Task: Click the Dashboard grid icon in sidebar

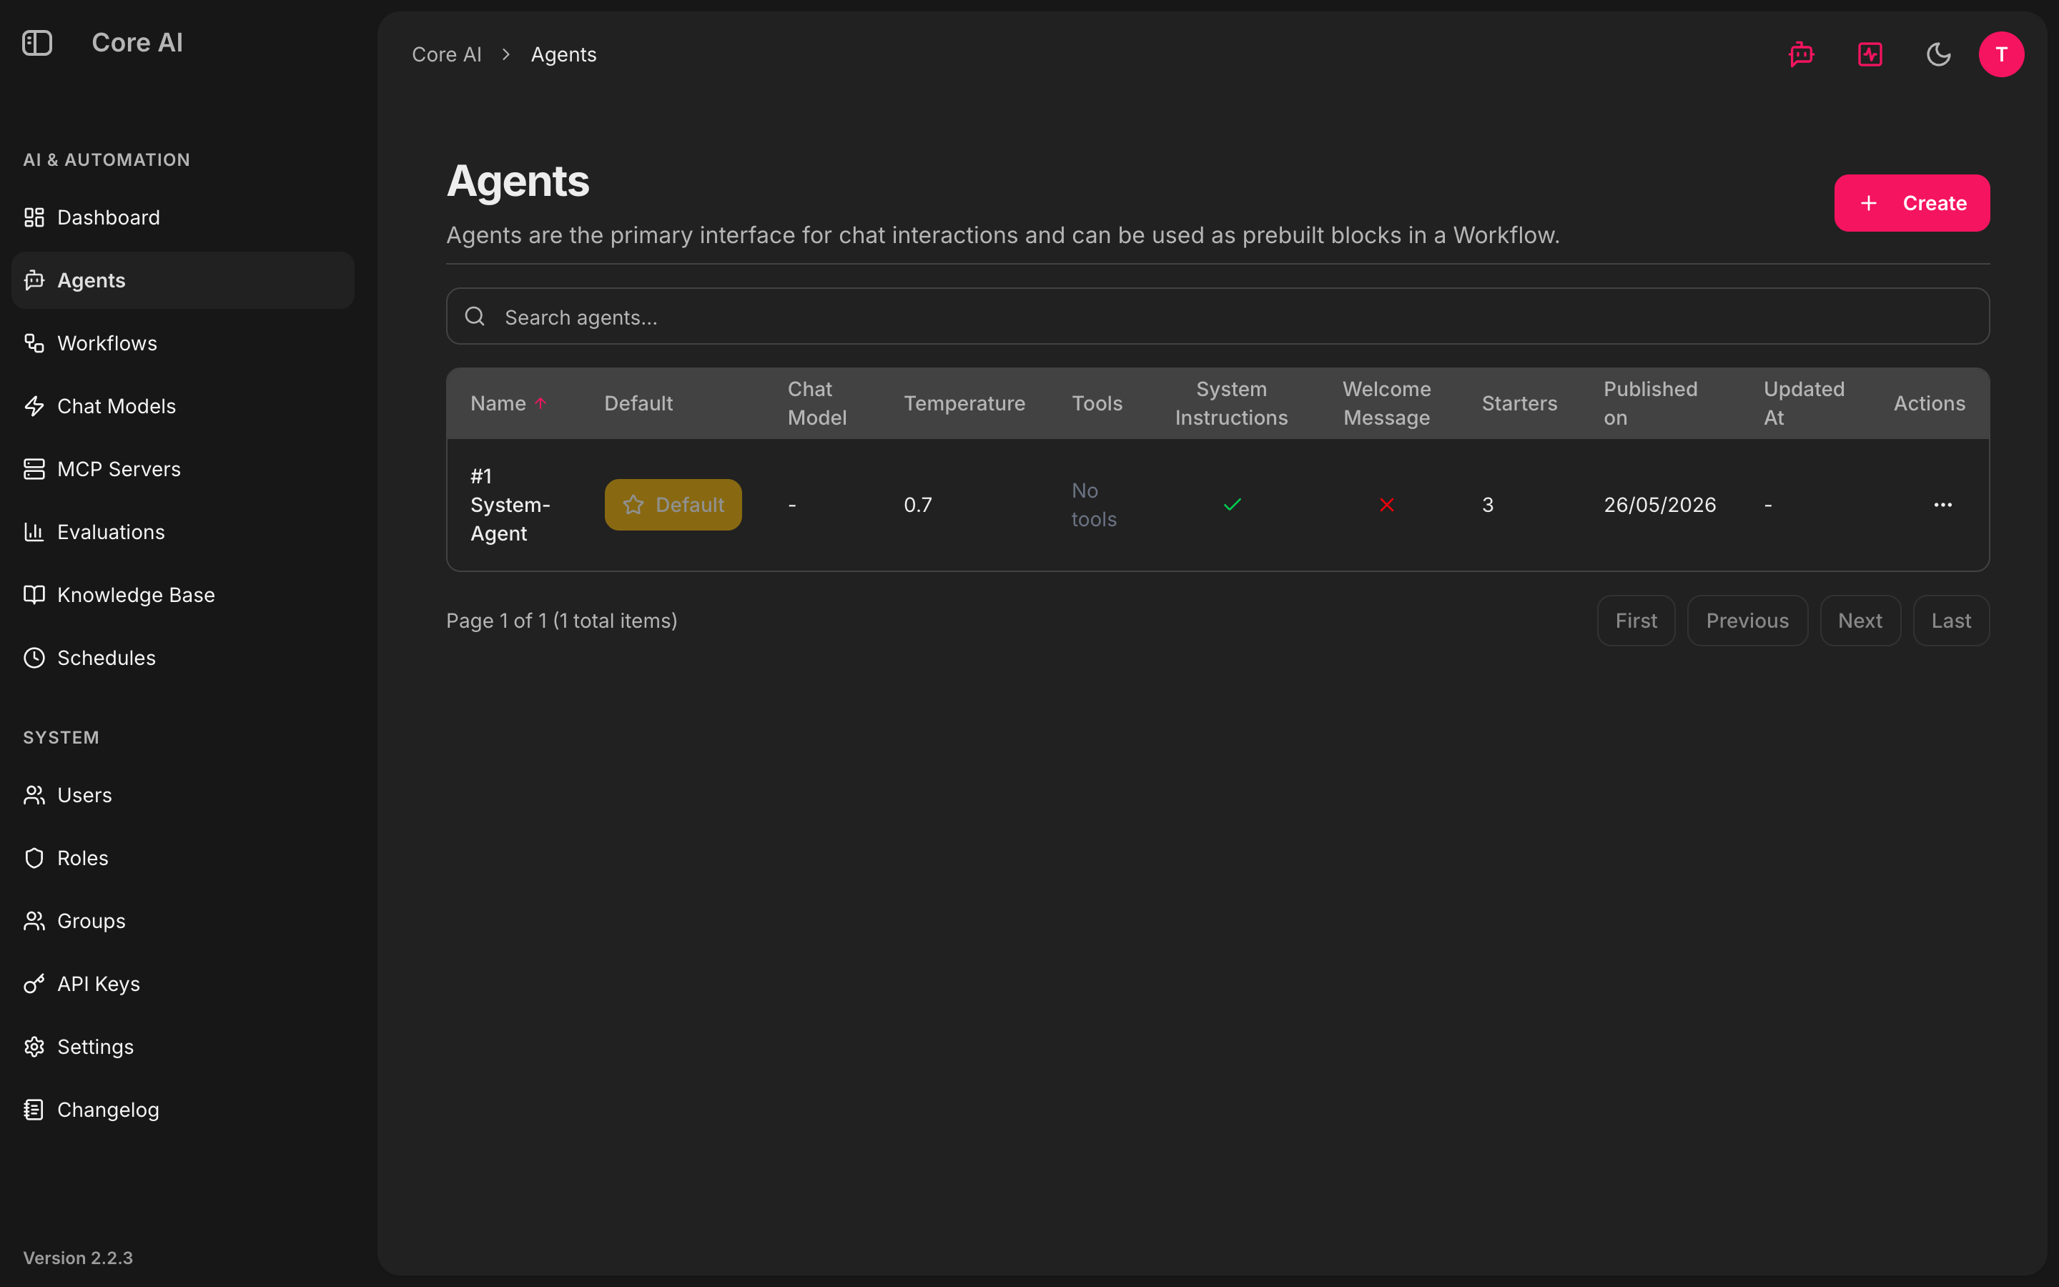Action: coord(34,218)
